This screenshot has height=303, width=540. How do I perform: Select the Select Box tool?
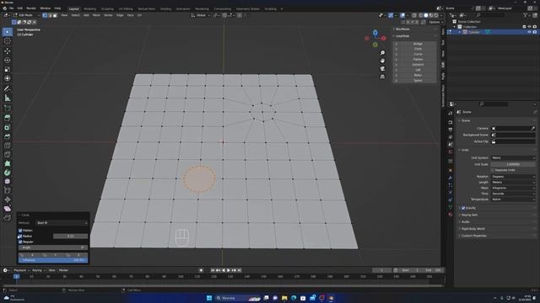pyautogui.click(x=8, y=32)
